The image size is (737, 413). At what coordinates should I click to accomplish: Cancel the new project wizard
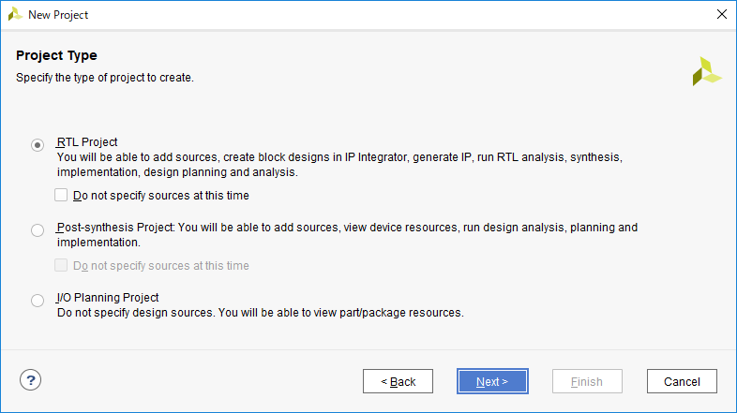tap(682, 381)
